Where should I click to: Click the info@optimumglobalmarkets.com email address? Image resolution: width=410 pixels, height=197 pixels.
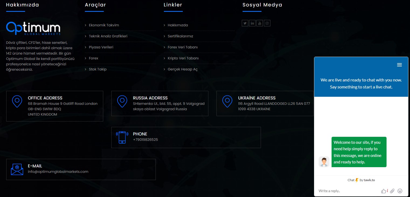click(58, 172)
